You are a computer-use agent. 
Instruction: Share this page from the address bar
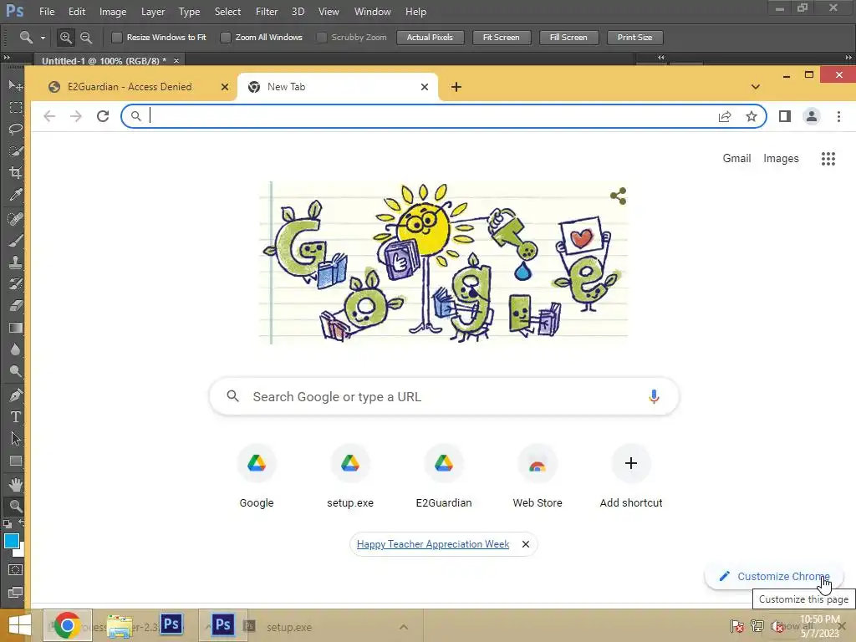pyautogui.click(x=725, y=116)
